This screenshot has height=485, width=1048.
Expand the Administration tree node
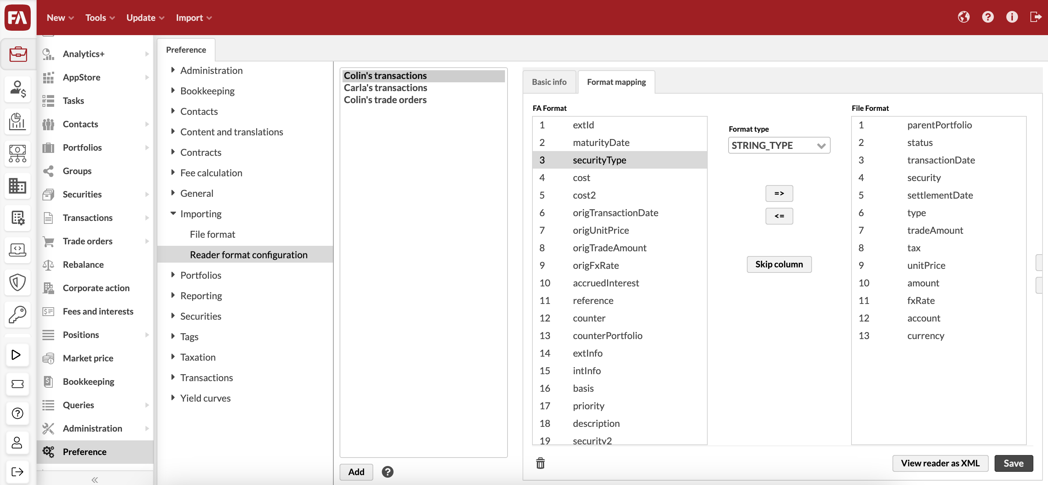click(x=173, y=70)
